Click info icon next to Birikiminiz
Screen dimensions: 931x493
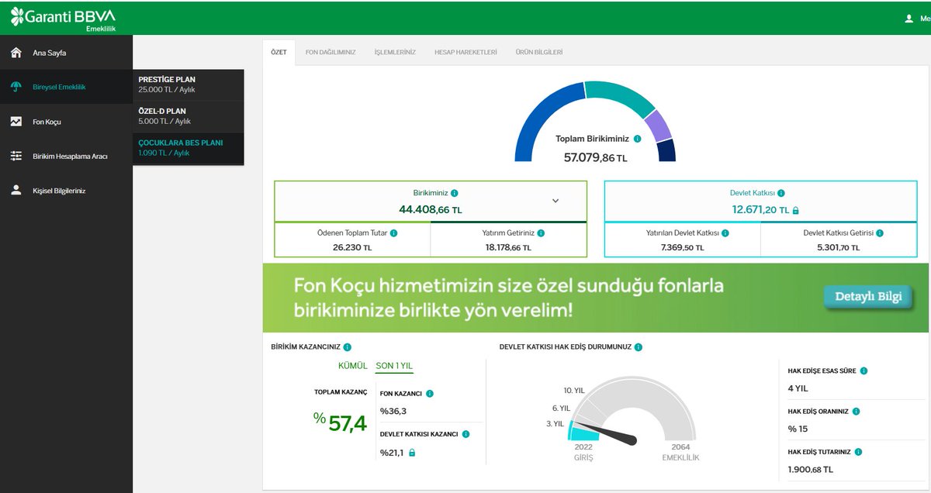click(455, 192)
